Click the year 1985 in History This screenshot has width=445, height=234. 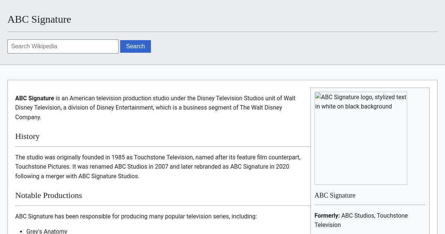[118, 157]
